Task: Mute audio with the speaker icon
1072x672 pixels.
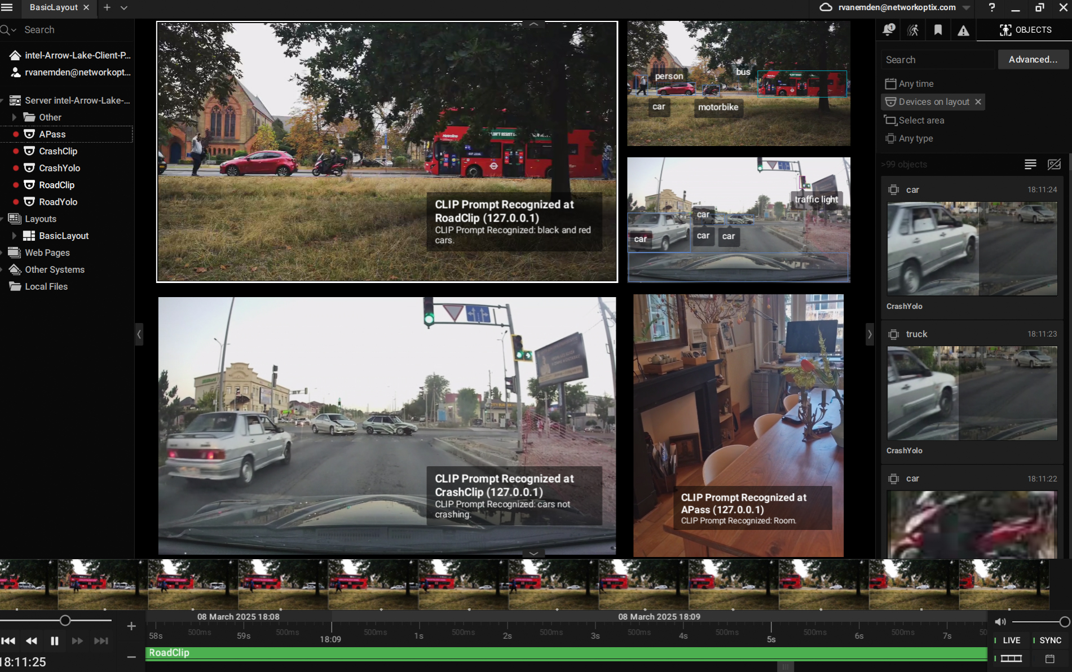Action: tap(1000, 621)
